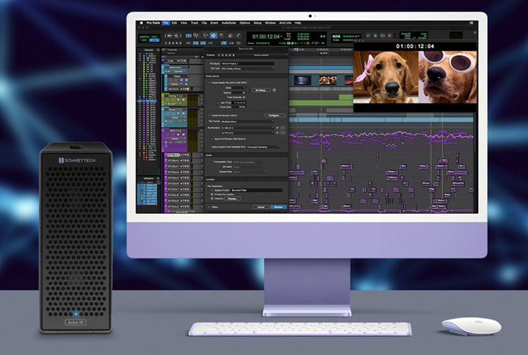Select the Video track name

point(177,76)
